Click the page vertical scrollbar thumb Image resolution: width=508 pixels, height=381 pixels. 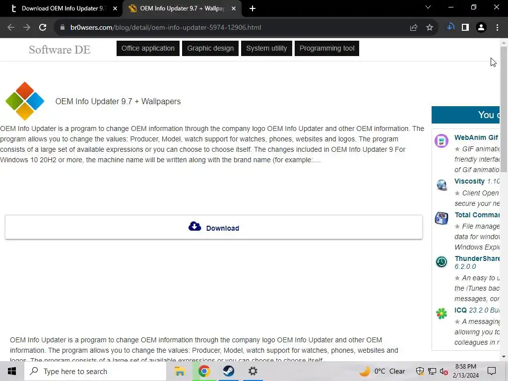[504, 109]
